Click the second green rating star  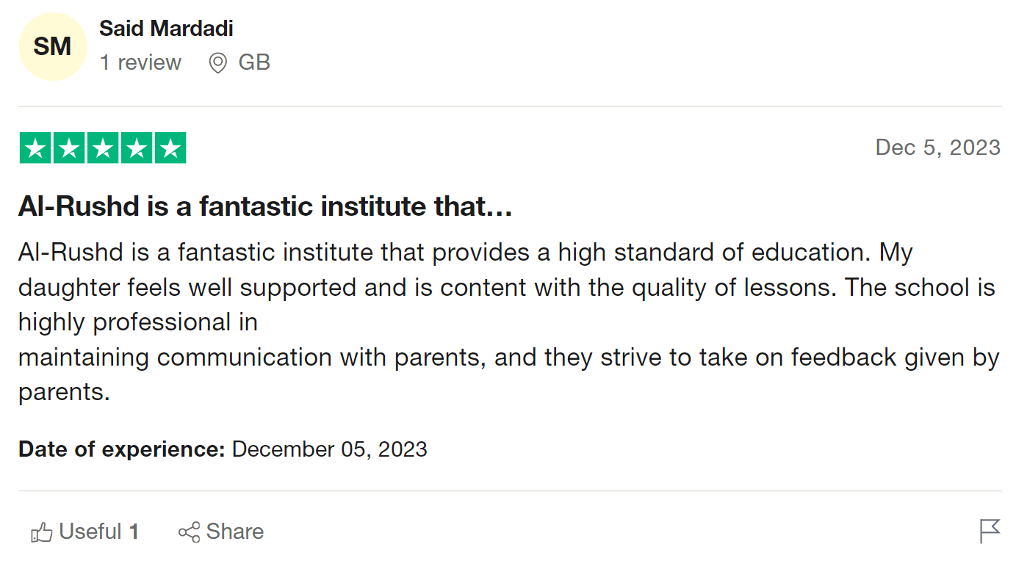69,148
